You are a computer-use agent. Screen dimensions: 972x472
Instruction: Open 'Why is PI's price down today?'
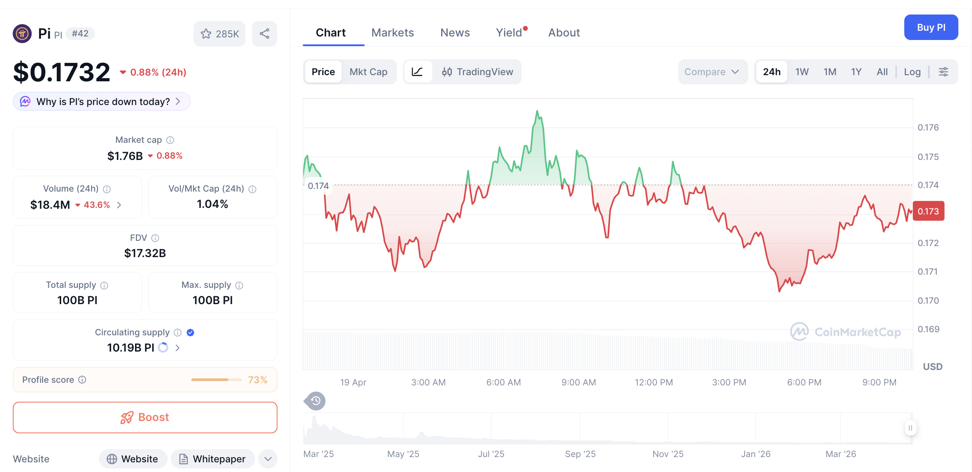(102, 102)
